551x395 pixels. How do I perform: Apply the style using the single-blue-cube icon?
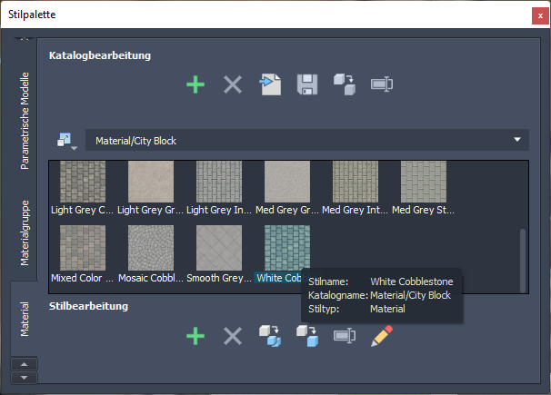tap(307, 336)
